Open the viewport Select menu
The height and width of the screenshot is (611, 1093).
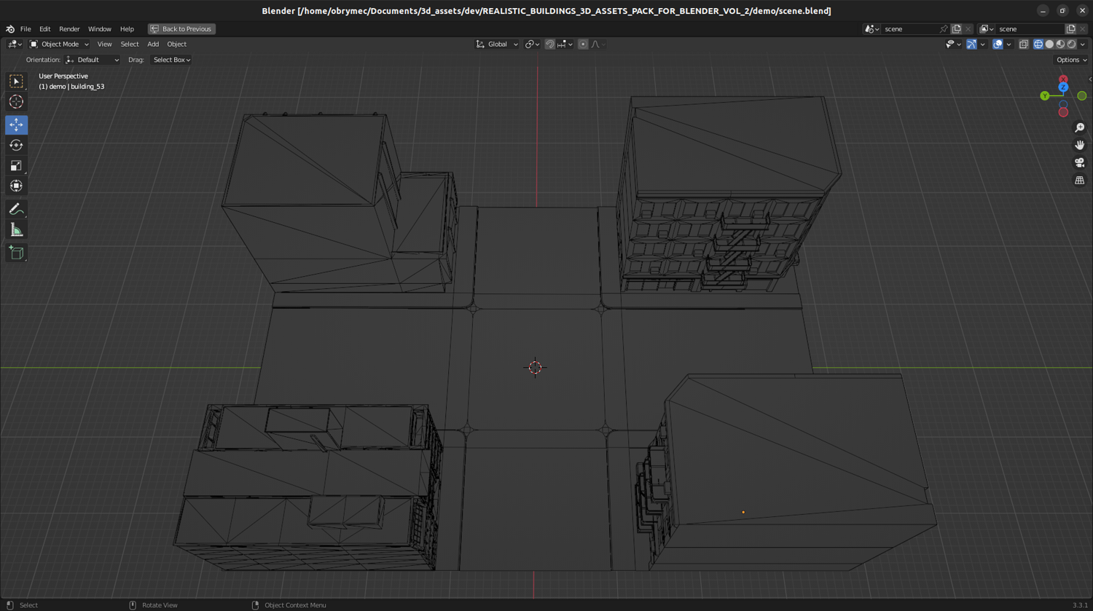pos(130,44)
